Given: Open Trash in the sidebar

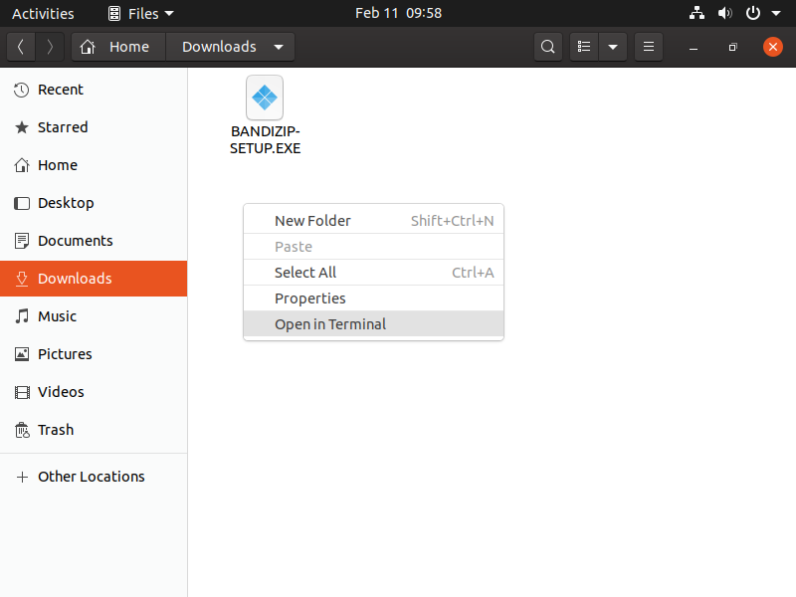Looking at the screenshot, I should pyautogui.click(x=56, y=430).
